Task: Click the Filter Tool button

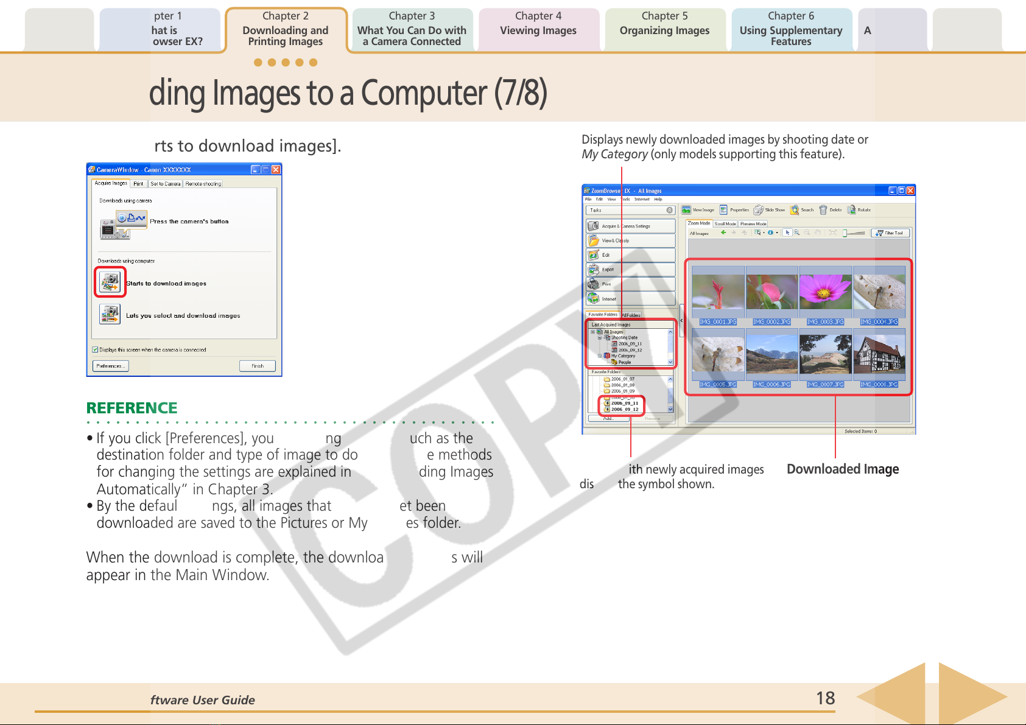Action: pyautogui.click(x=890, y=233)
